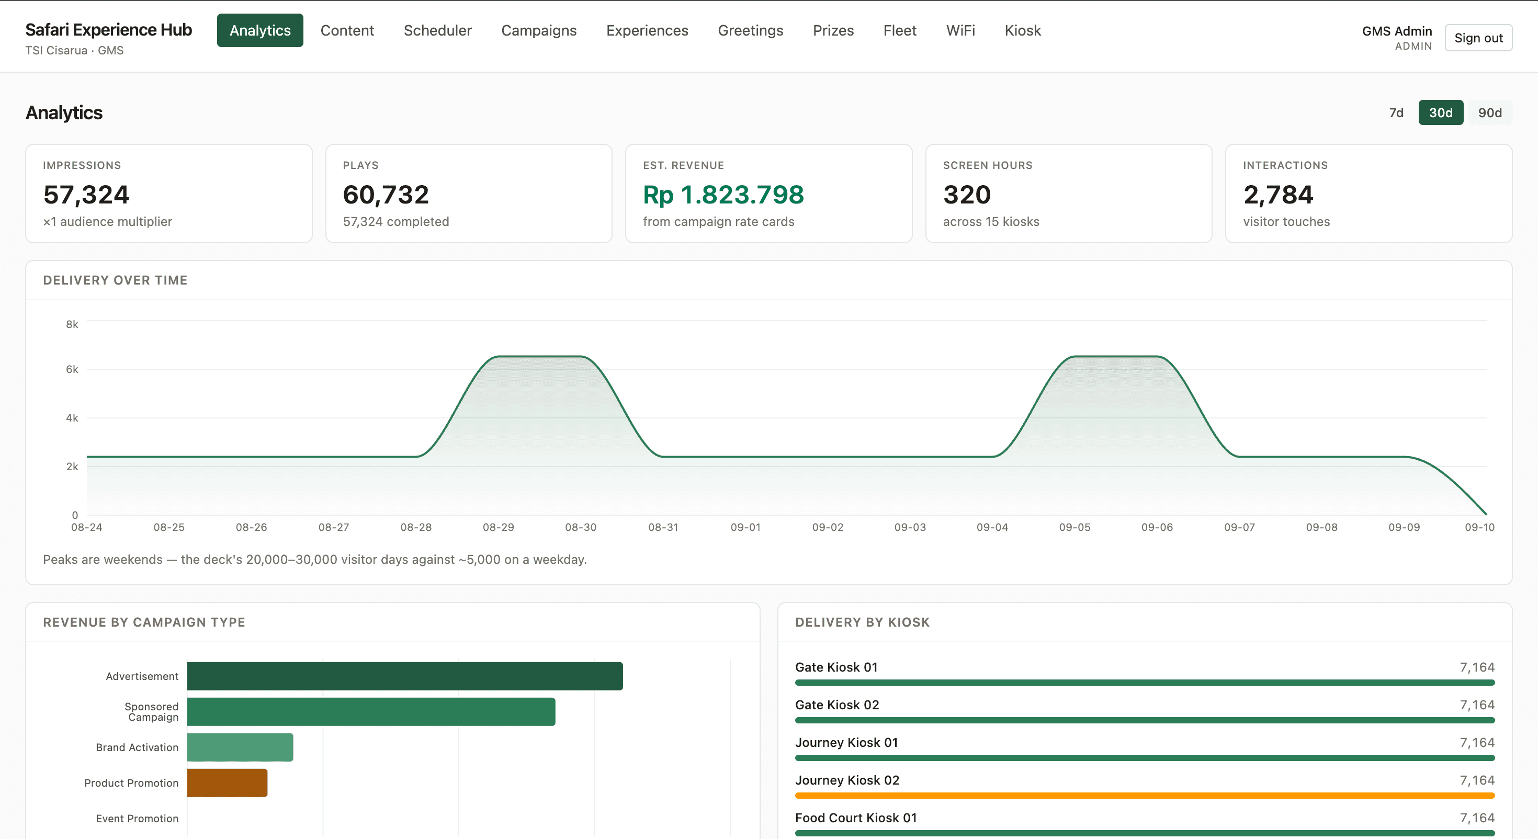Click the 08-29 date label on chart
1538x839 pixels.
pos(498,527)
